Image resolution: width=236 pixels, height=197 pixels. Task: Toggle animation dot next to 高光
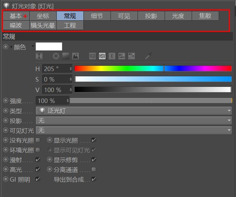click(6, 169)
